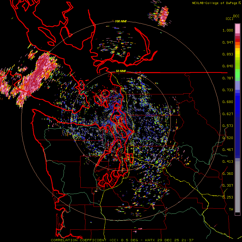Screen dimensions: 242x242
Task: Click the KATX radar site identifier
Action: pyautogui.click(x=151, y=240)
